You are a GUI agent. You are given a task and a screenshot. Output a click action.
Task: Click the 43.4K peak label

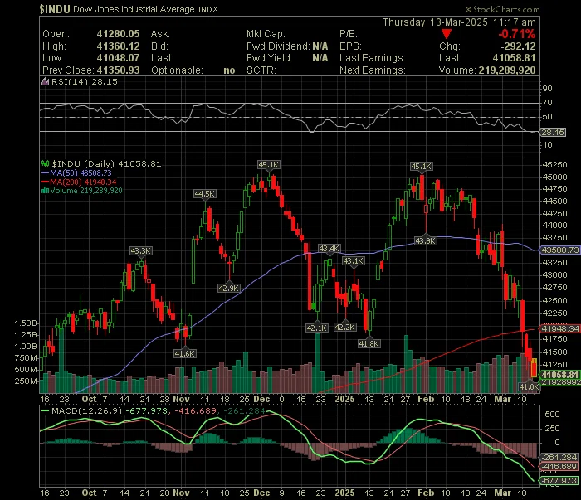(x=329, y=248)
